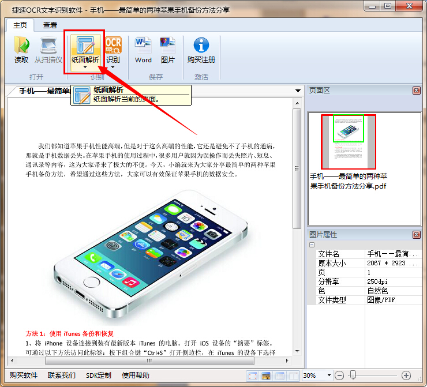Click scroll right arrow of document view
This screenshot has height=387, width=427.
[x=287, y=361]
